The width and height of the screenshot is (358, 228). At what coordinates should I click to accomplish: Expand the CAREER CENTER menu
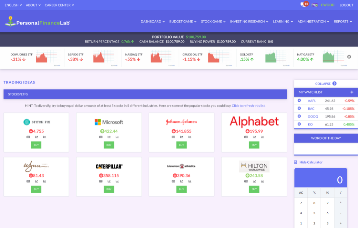tap(59, 5)
